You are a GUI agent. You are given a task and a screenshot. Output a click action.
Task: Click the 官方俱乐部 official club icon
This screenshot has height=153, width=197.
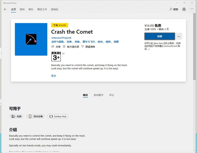[64, 47]
